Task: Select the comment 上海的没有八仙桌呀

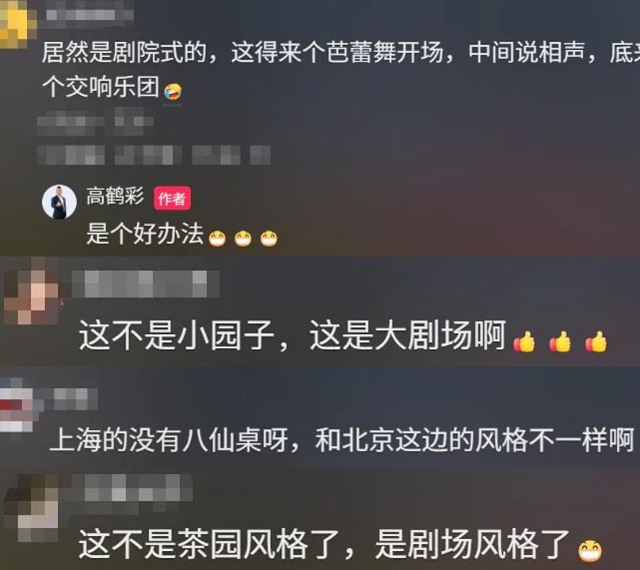Action: pyautogui.click(x=341, y=440)
